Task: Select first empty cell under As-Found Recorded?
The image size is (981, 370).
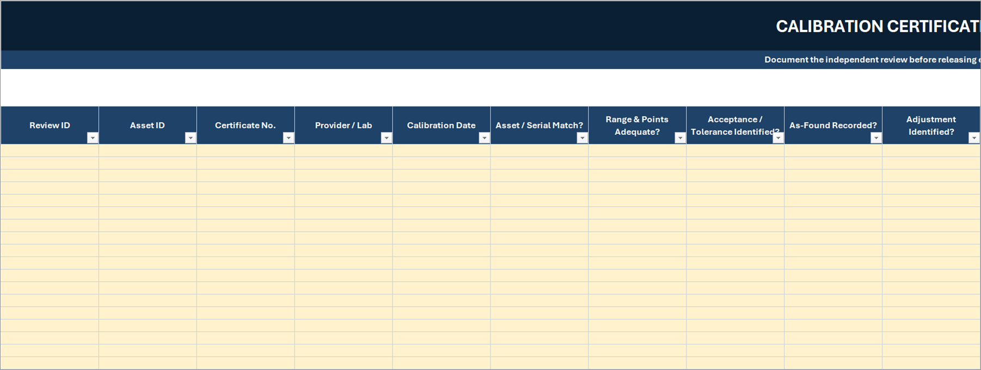Action: point(833,151)
